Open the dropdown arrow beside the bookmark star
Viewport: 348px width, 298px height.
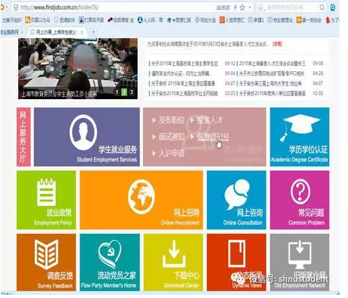tap(250, 8)
